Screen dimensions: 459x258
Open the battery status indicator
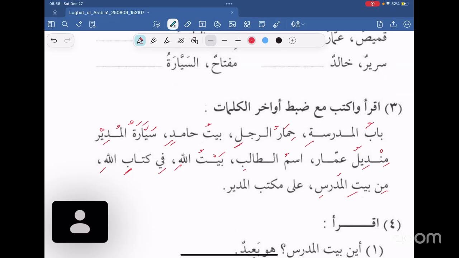coord(404,4)
